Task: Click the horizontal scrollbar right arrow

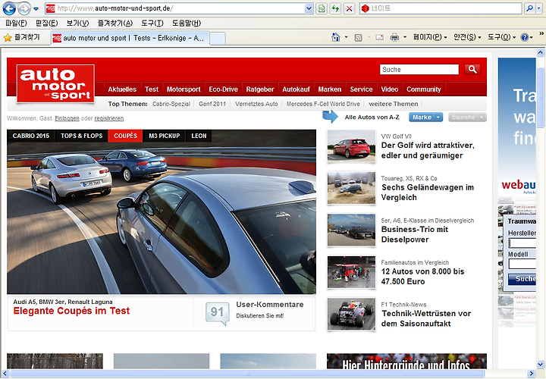Action: 532,374
